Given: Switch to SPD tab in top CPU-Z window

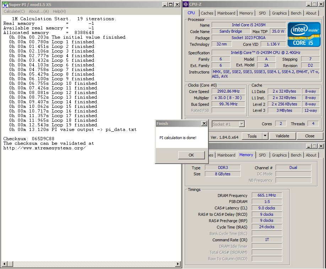Looking at the screenshot, I should pyautogui.click(x=262, y=13).
